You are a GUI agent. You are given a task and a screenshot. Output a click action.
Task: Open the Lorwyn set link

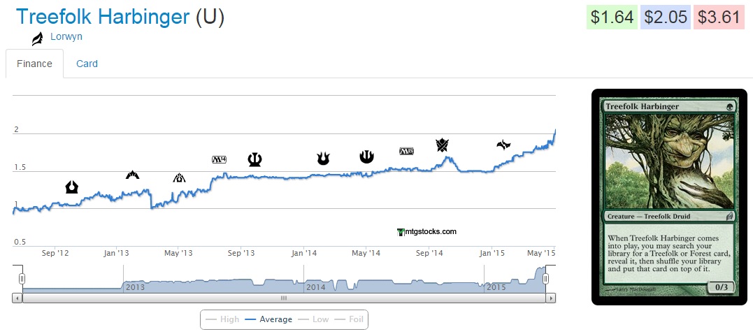(66, 36)
